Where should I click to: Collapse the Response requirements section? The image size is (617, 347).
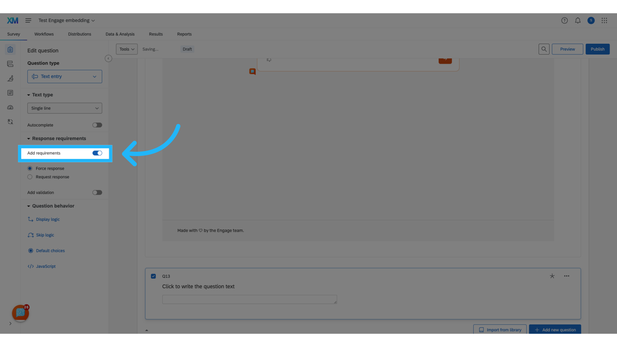pos(57,138)
